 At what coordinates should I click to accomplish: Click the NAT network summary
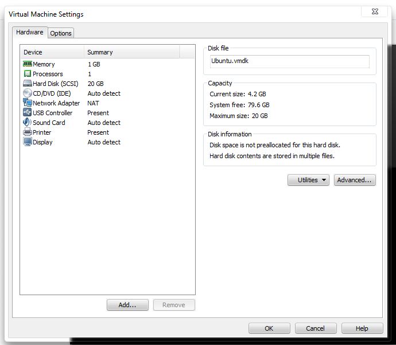coord(93,103)
